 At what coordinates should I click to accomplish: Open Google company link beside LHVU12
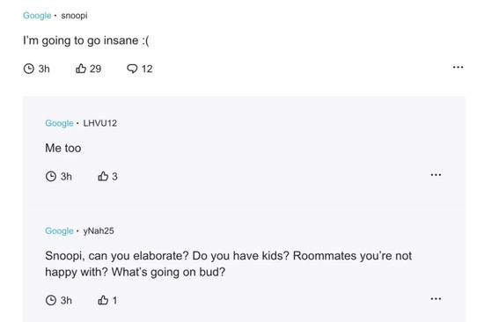59,123
